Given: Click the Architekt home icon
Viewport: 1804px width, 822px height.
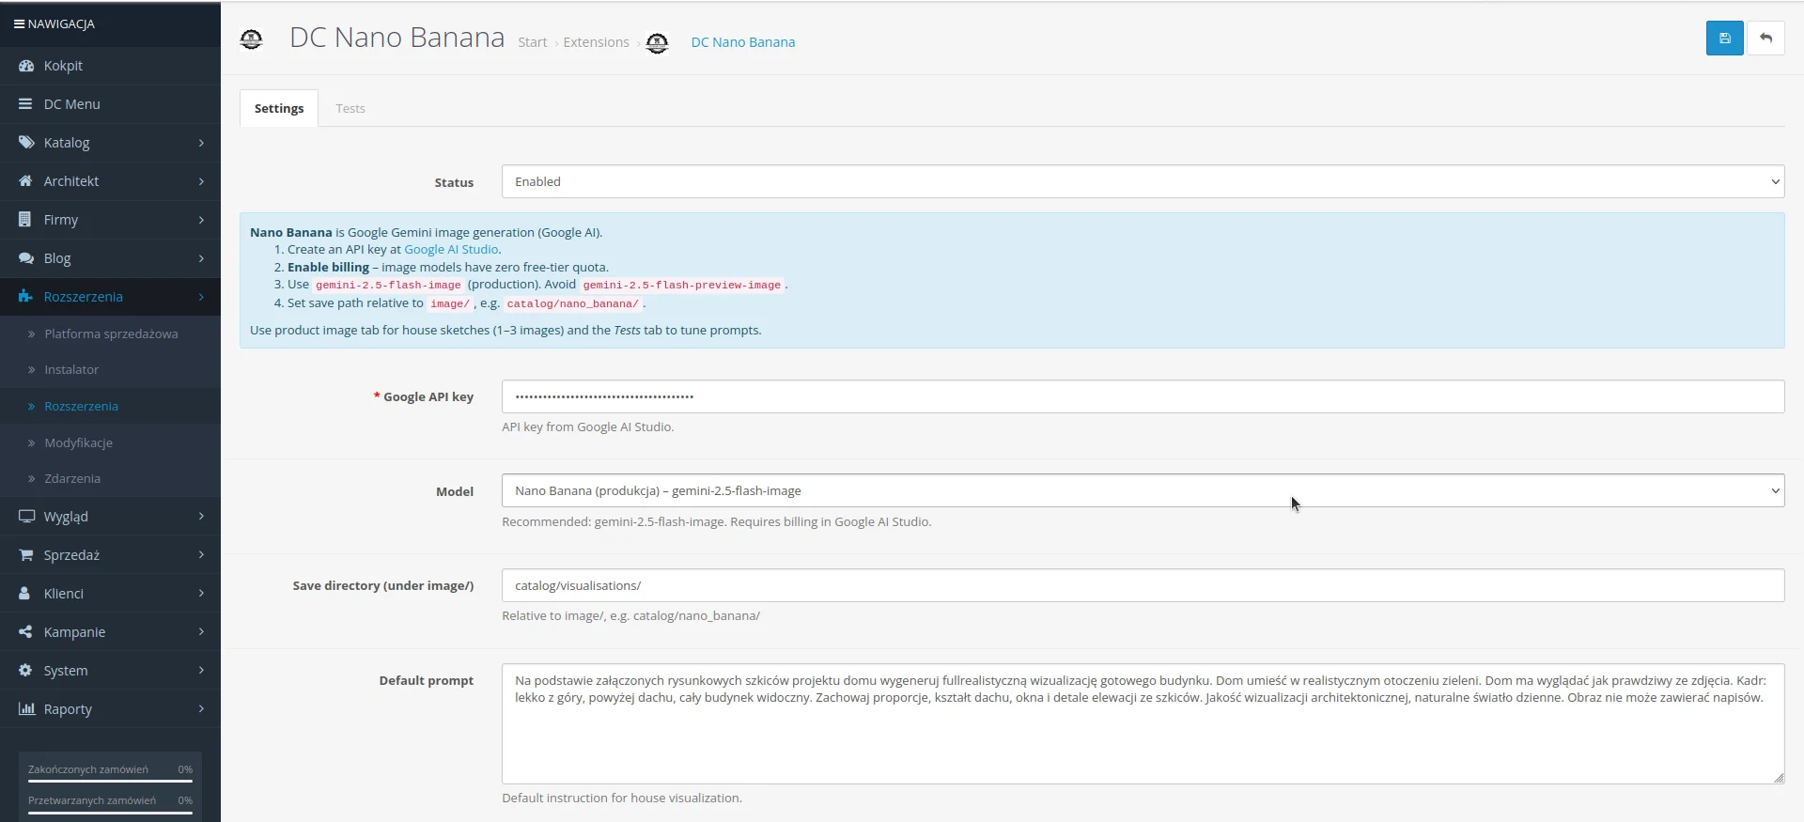Looking at the screenshot, I should (x=25, y=181).
